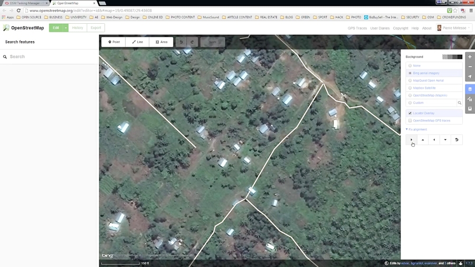Click the green extension icon in address bar
This screenshot has width=475, height=267.
[450, 11]
